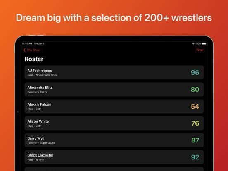
Task: Tap the Heel • Whole Damn Show subtitle
Action: [x=43, y=75]
